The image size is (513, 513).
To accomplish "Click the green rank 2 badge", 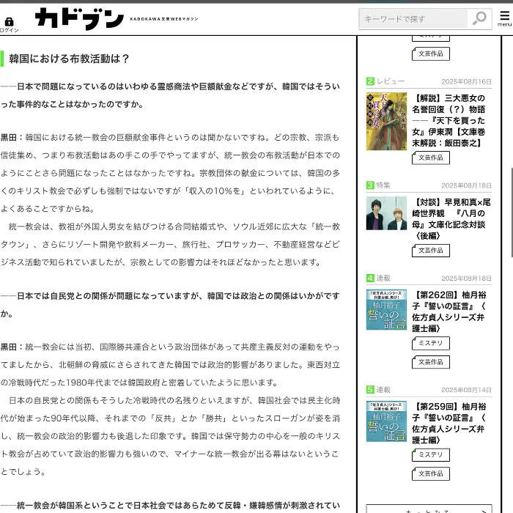I will pos(370,81).
